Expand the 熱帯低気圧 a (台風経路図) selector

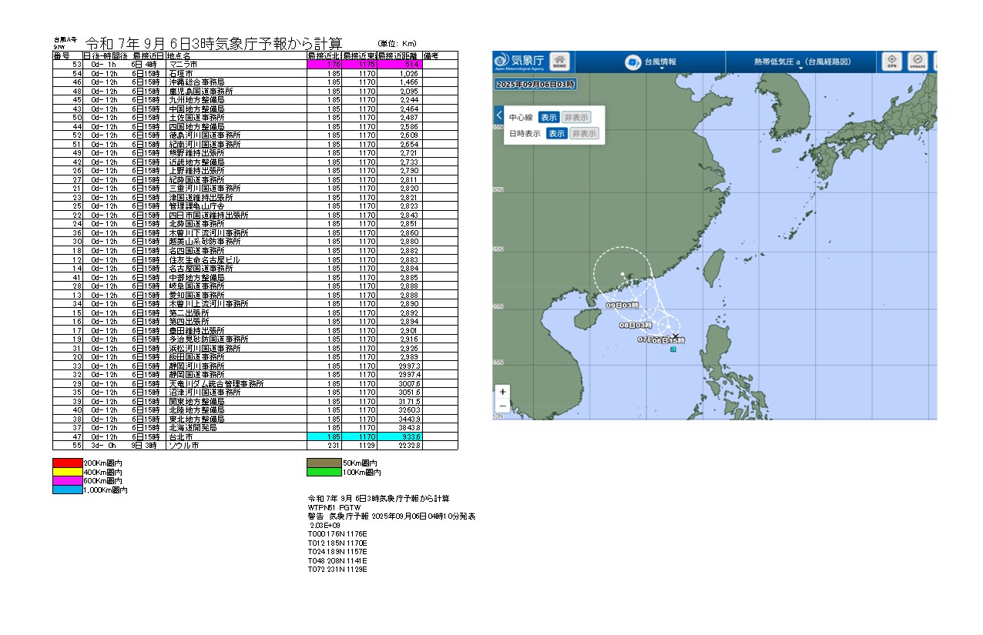click(801, 63)
